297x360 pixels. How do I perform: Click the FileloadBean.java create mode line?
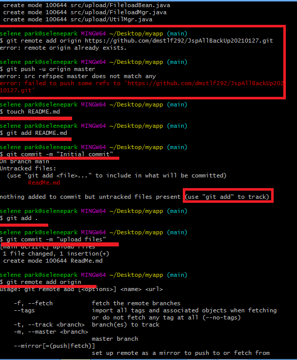point(87,5)
